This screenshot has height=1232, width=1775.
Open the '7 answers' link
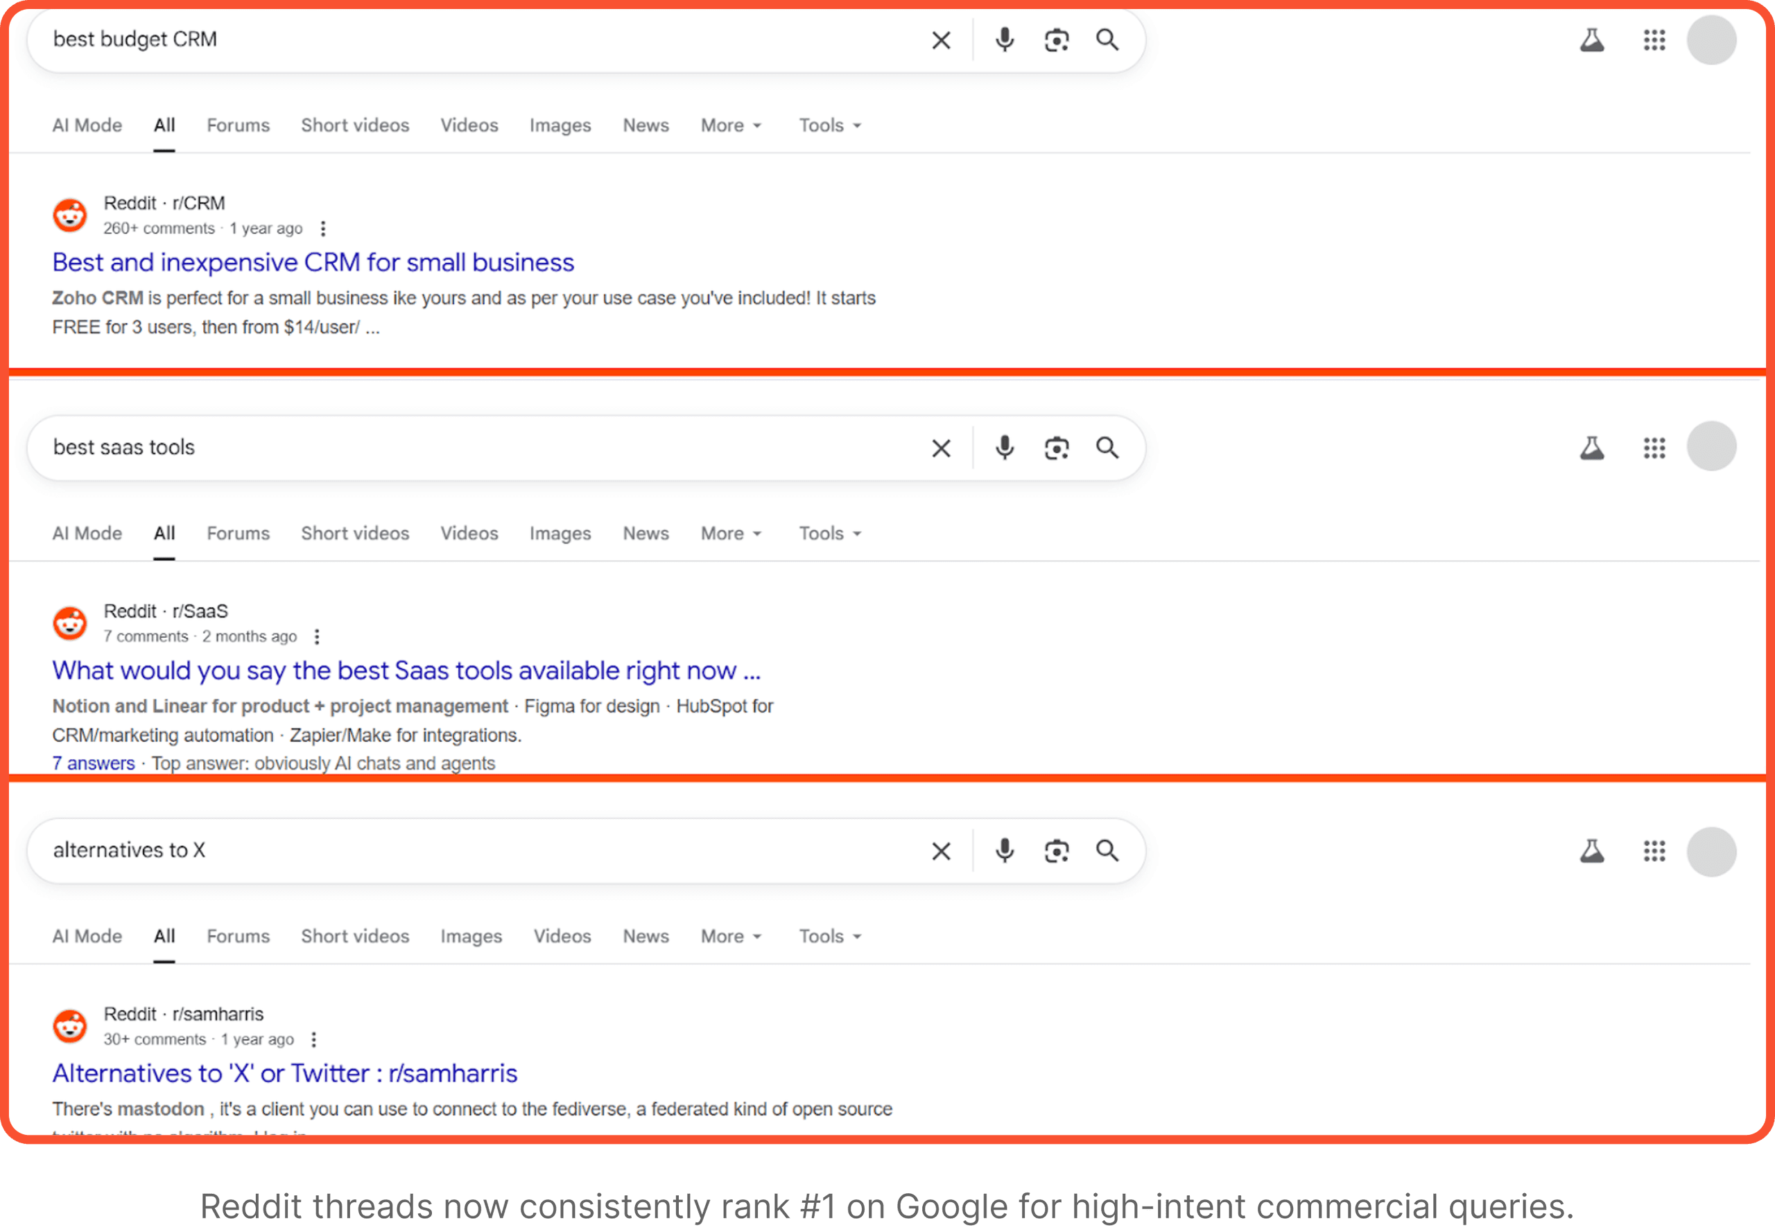(x=94, y=763)
